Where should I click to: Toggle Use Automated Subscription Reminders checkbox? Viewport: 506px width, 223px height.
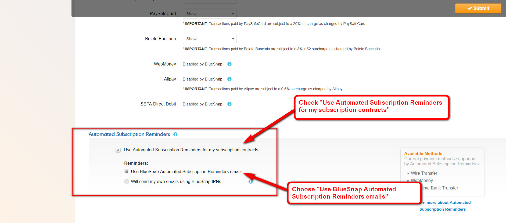pyautogui.click(x=118, y=150)
